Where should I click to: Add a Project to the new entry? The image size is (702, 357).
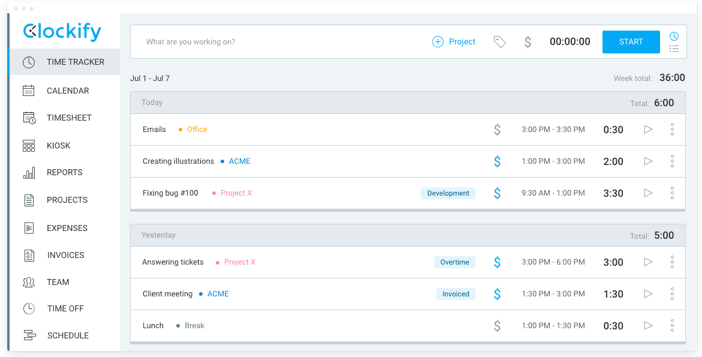[454, 41]
